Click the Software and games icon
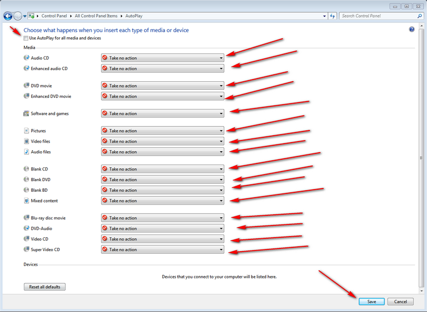Image resolution: width=427 pixels, height=312 pixels. click(26, 113)
